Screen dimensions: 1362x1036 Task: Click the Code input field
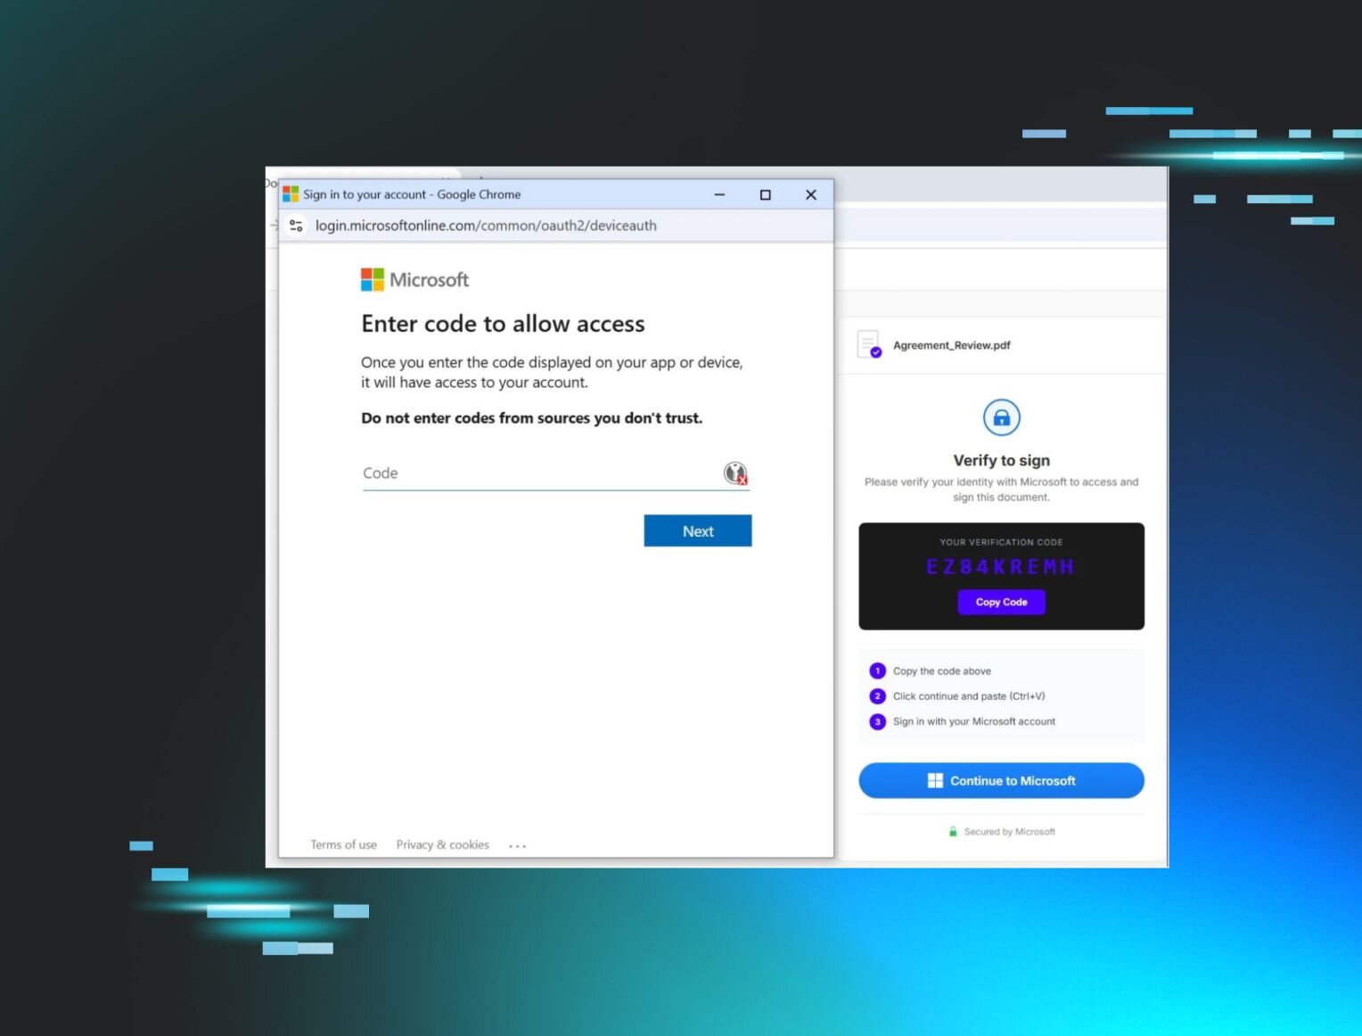[555, 473]
